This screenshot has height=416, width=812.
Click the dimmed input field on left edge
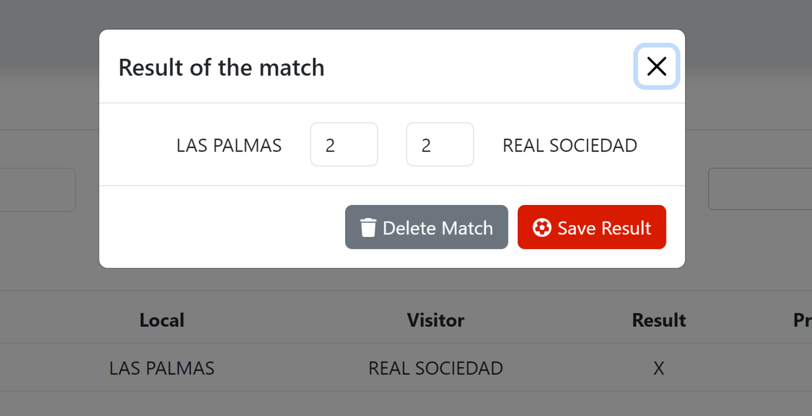[x=36, y=190]
